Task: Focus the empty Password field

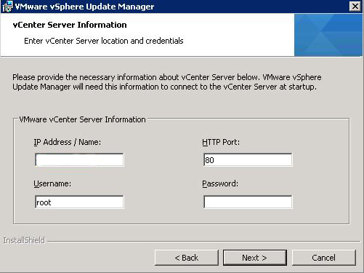Action: tap(248, 202)
